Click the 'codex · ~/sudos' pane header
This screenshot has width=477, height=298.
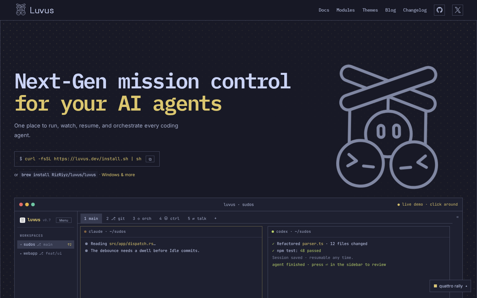click(359, 231)
